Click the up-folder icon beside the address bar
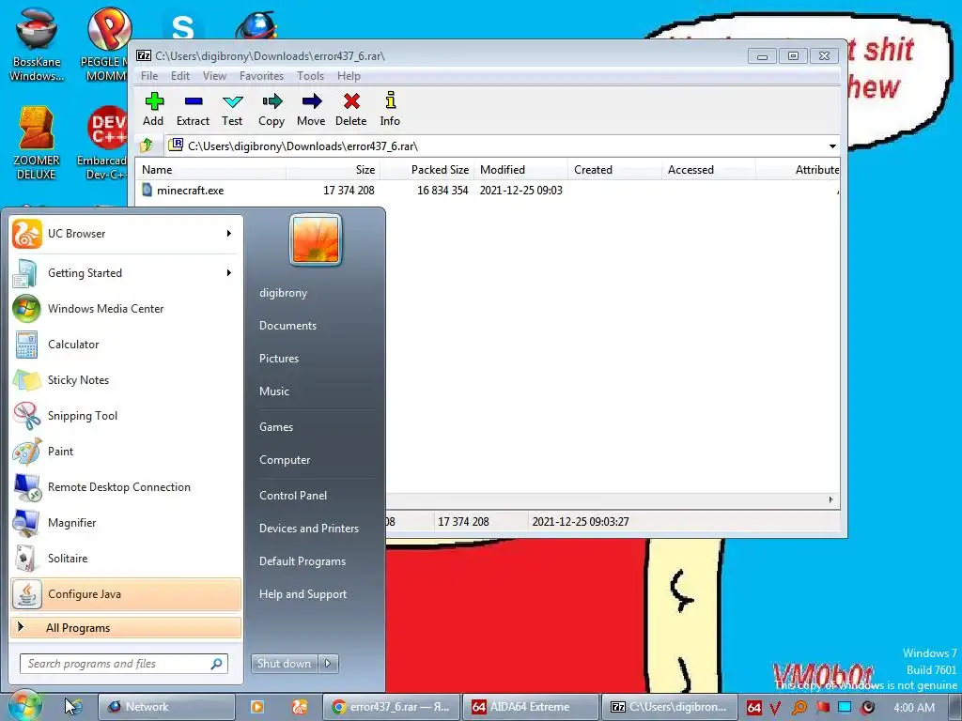This screenshot has width=962, height=721. [x=147, y=146]
